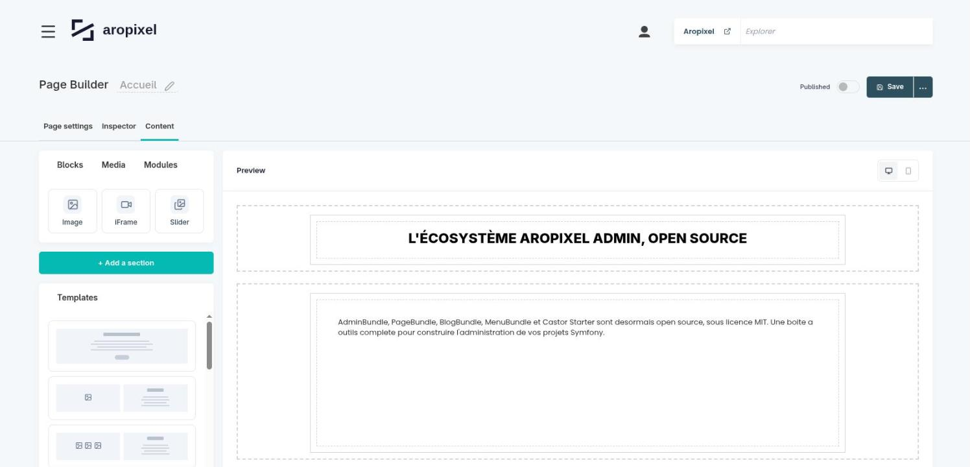Click Add a section button
The height and width of the screenshot is (467, 970).
pyautogui.click(x=126, y=263)
